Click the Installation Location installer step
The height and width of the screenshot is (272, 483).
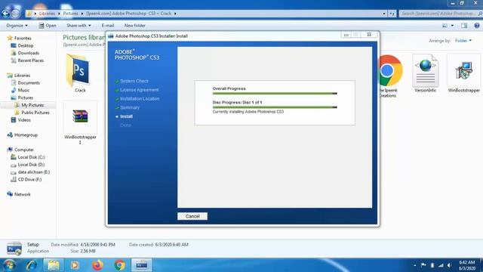140,99
